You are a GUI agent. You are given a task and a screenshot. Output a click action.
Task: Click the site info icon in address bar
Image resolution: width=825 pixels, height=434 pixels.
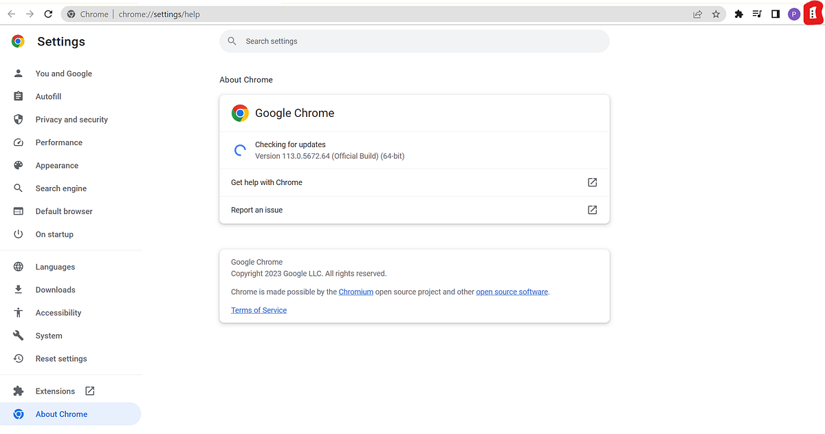(x=73, y=13)
